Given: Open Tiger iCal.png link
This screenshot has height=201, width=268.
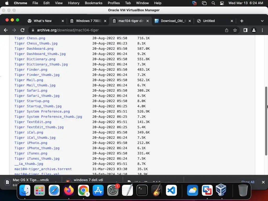Looking at the screenshot, I should click(29, 132).
